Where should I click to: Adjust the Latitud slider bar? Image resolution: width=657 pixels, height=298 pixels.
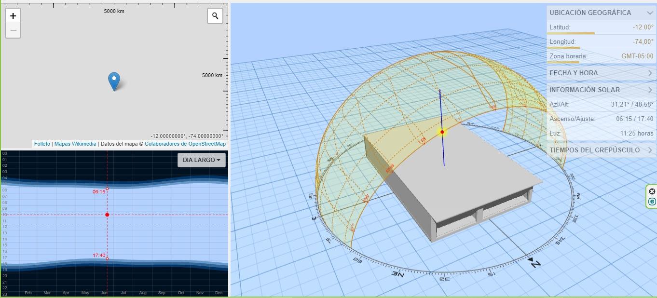point(571,33)
